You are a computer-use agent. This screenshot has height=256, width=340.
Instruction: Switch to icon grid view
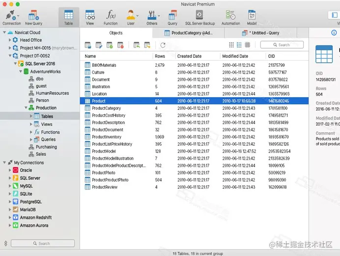coord(231,45)
